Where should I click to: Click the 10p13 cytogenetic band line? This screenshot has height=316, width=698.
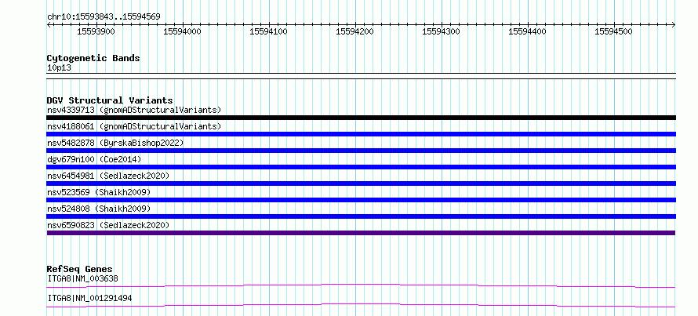[x=361, y=76]
